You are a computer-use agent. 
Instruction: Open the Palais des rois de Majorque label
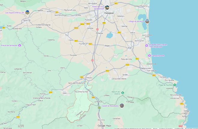point(98,8)
